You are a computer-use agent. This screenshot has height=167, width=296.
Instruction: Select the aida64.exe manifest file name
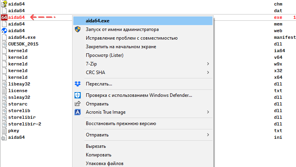coord(22,37)
